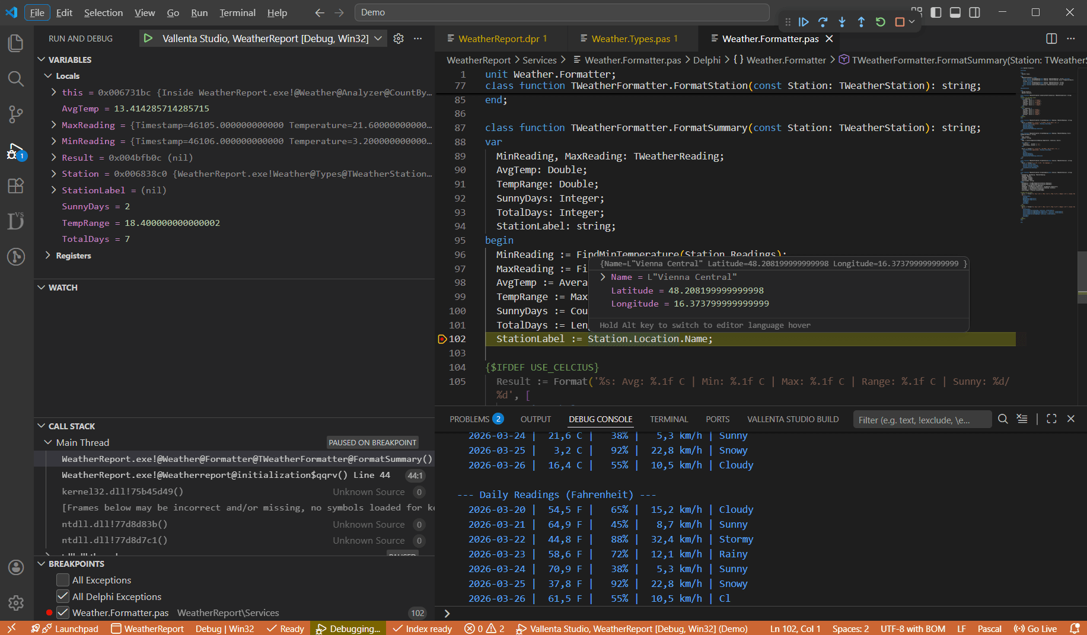
Task: Restart the debug session
Action: pos(881,22)
